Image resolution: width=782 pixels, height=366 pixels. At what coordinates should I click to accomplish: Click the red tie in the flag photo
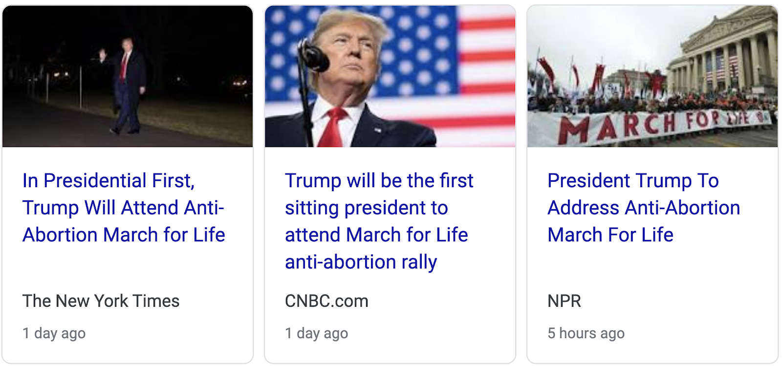333,128
